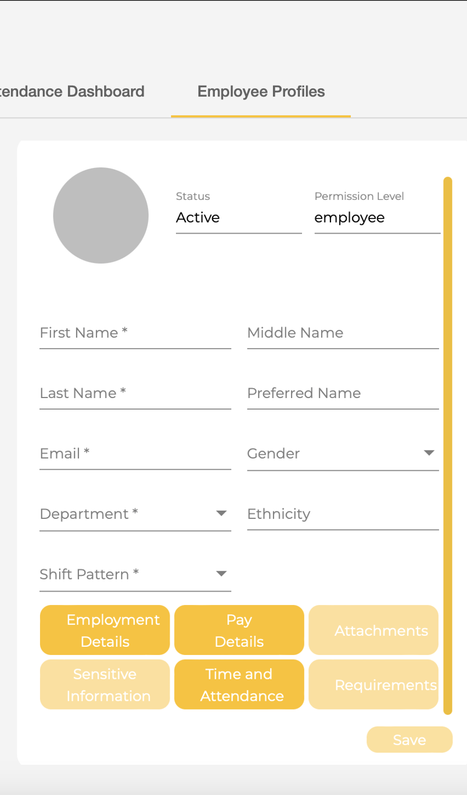Viewport: 467px width, 795px height.
Task: Open the Pay Details section
Action: pos(239,630)
